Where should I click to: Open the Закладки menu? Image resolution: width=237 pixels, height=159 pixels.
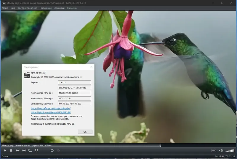coord(59,8)
